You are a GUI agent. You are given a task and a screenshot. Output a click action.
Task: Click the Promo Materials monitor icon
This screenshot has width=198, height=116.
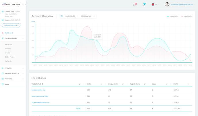pyautogui.click(x=3, y=38)
